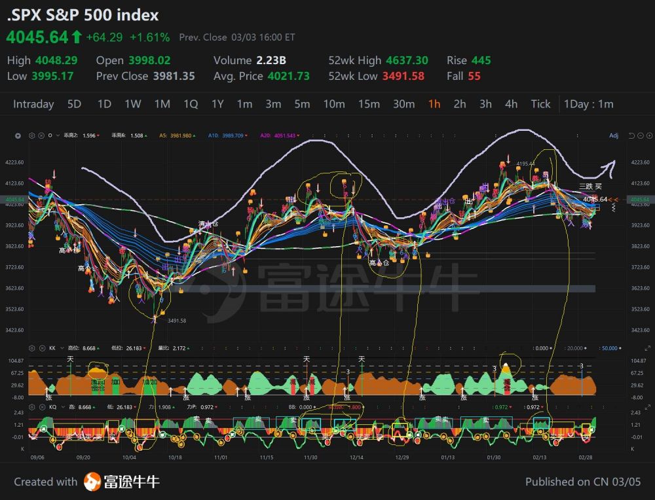
Task: Click the A20 moving average value 4051.543
Action: (285, 135)
